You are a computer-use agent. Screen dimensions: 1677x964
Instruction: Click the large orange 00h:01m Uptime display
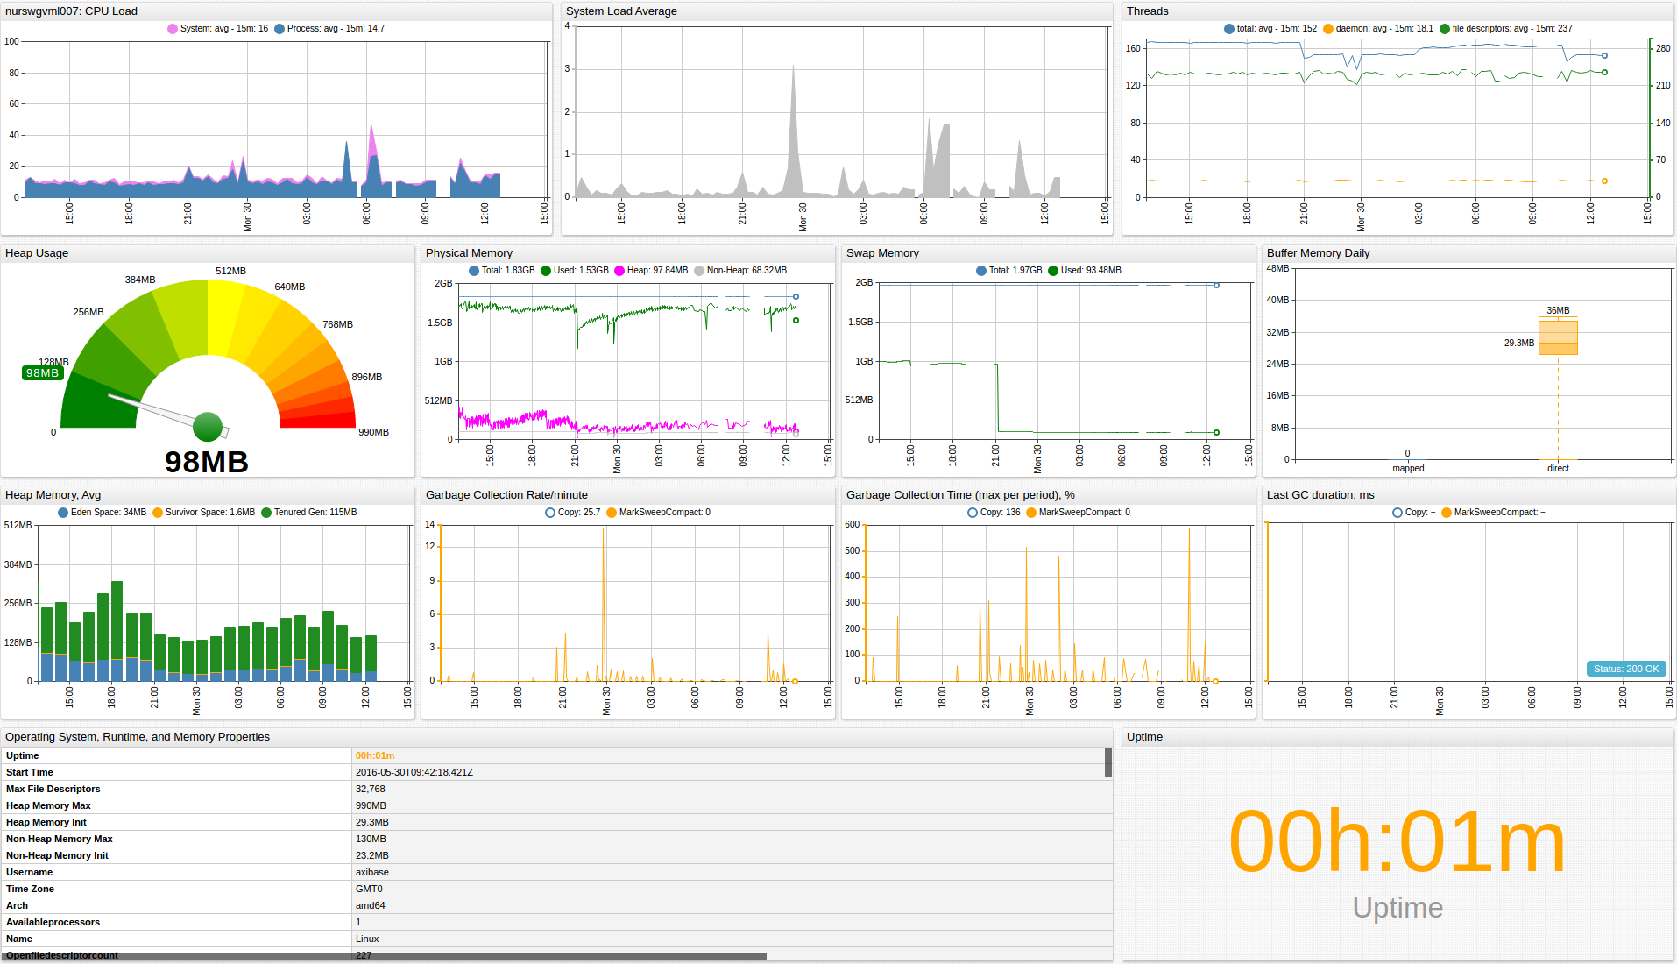pos(1397,841)
